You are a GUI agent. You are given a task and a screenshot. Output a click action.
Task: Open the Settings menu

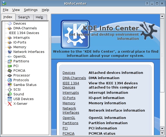(31, 10)
